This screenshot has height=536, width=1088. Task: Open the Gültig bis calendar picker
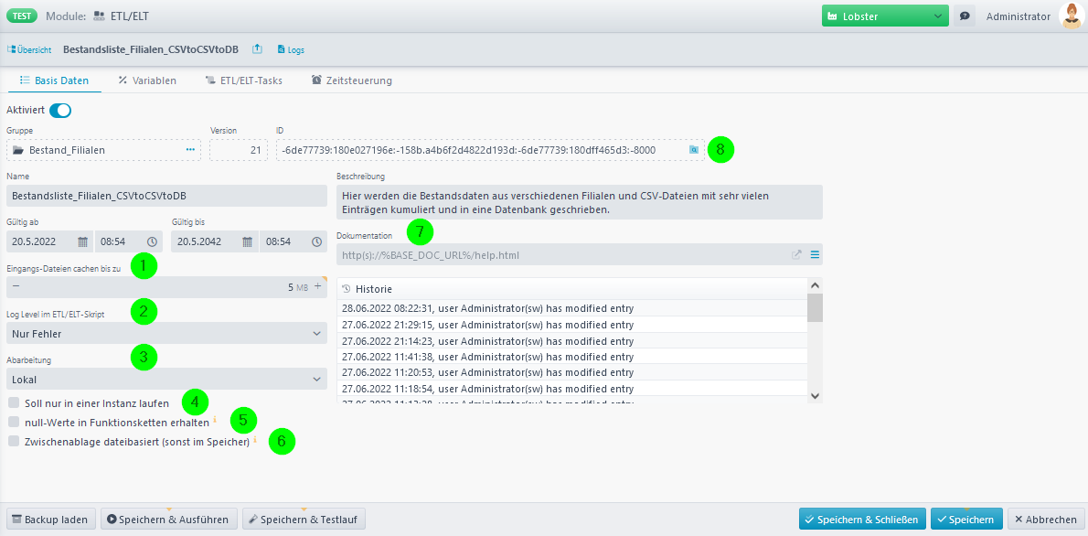pyautogui.click(x=247, y=241)
